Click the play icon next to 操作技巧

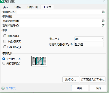point(3,88)
